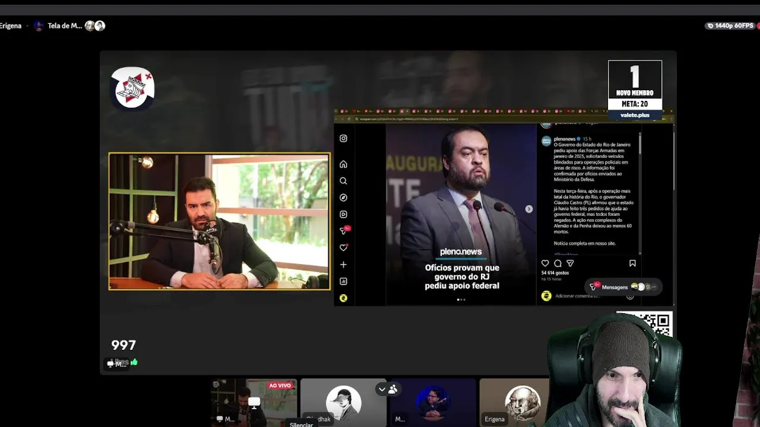Screen dimensions: 760x427
Task: Go to Instagram Home in the sidebar
Action: click(343, 164)
